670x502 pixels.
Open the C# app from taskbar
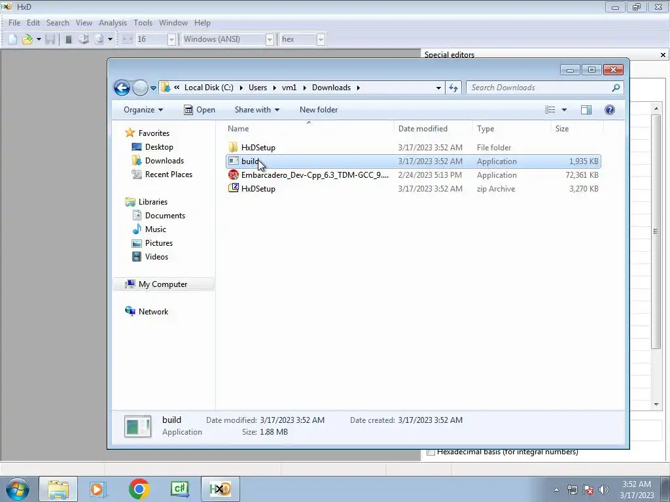point(179,489)
